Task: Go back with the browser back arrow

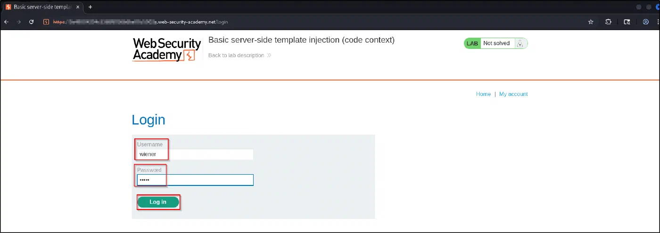Action: click(x=7, y=22)
